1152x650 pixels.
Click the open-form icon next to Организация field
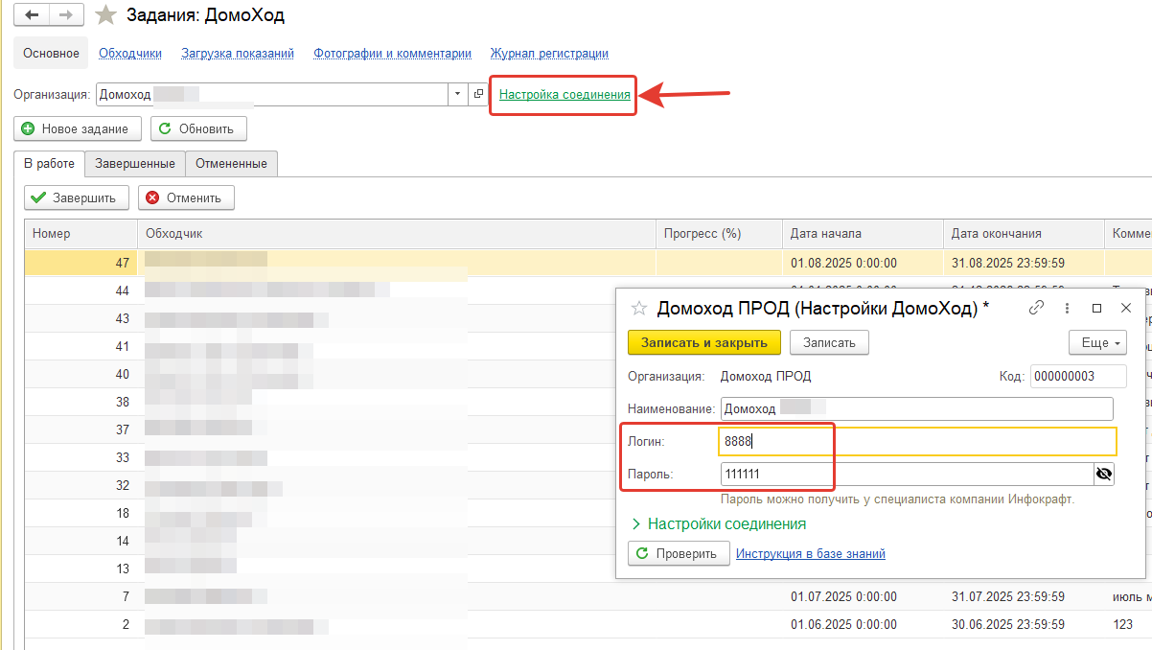(x=478, y=94)
